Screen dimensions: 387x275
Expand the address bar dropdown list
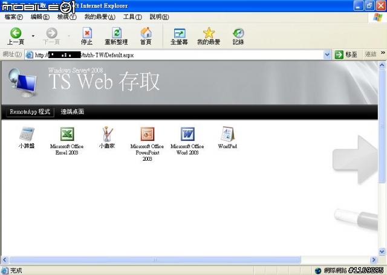tap(327, 55)
